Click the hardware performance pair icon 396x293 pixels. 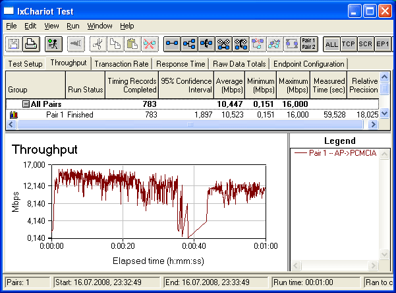coord(223,44)
